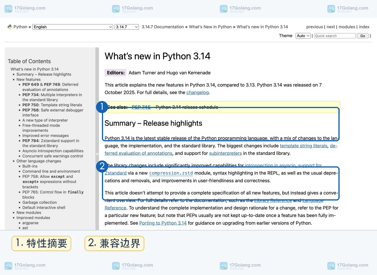The image size is (377, 275).
Task: Open Default interactive shell contents entry
Action: [x=44, y=208]
